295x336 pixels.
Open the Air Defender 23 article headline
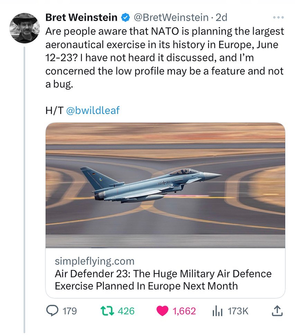[x=163, y=280]
